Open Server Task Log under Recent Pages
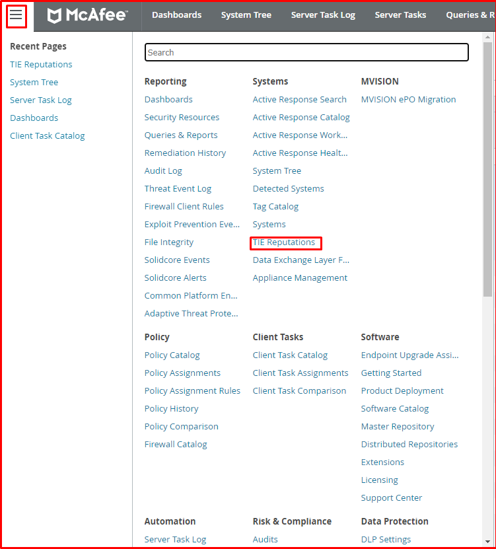Viewport: 496px width, 549px height. point(40,100)
